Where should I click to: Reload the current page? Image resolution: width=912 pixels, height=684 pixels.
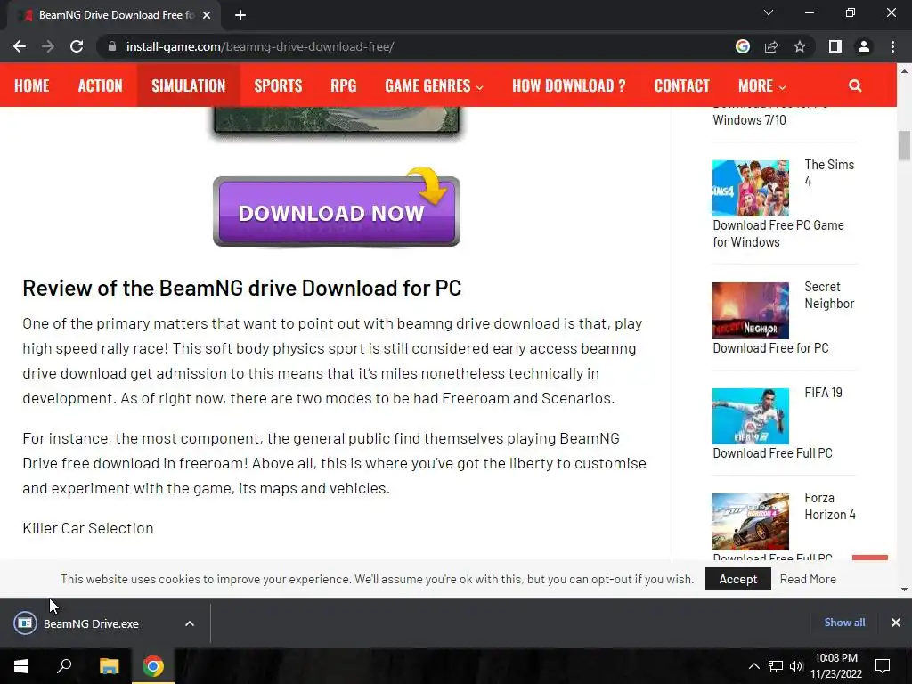click(x=77, y=46)
